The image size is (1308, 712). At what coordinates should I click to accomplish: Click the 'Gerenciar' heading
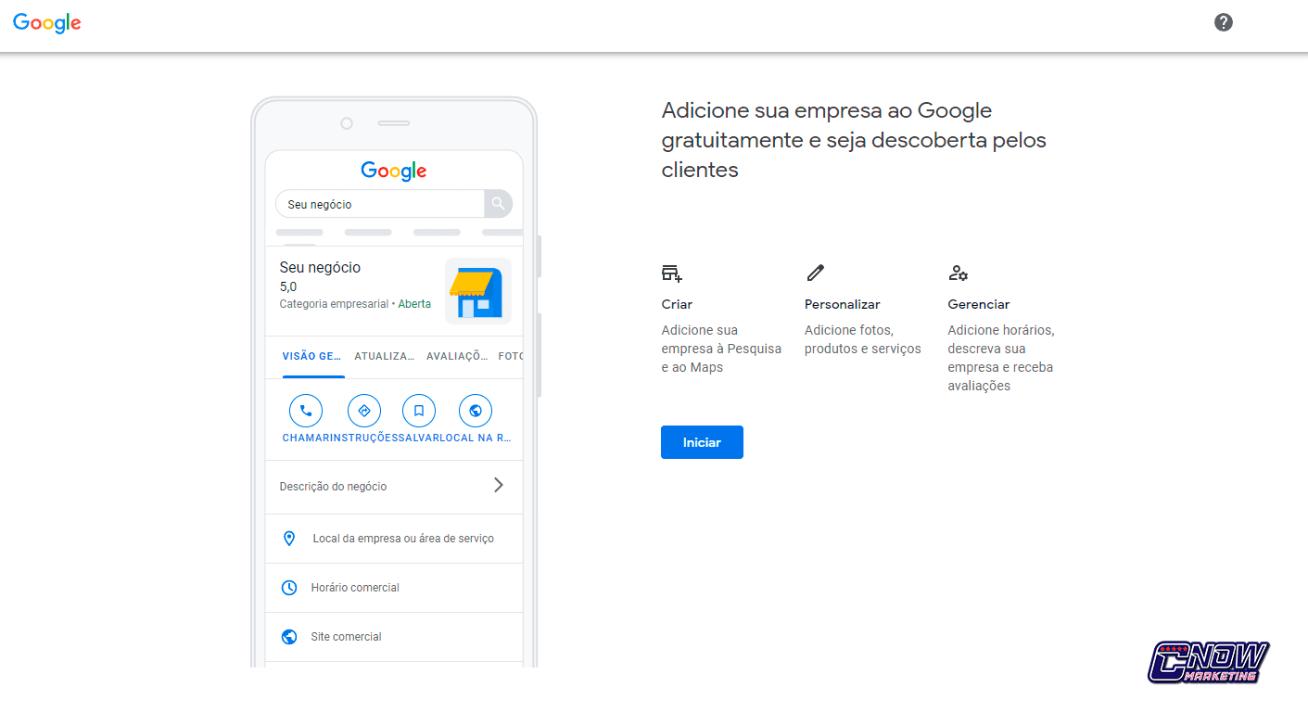click(979, 304)
